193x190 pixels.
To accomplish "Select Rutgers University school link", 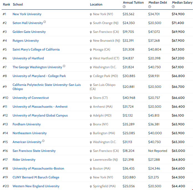I will [x=26, y=41].
